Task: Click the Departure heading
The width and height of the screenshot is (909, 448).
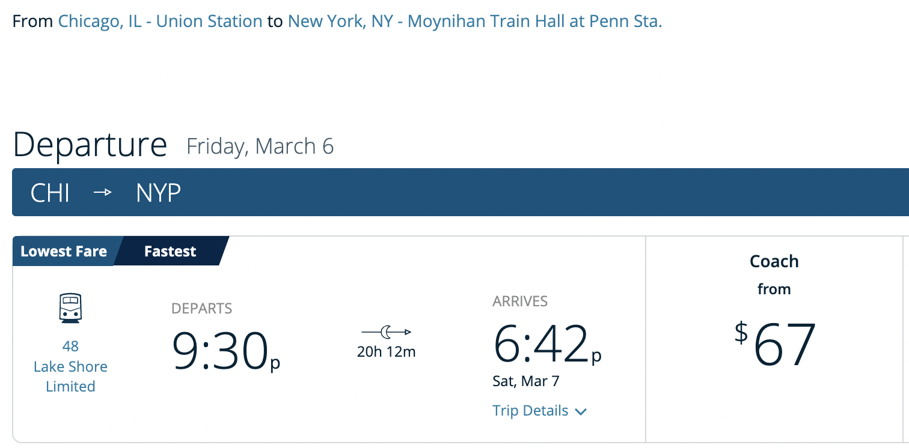Action: 90,145
